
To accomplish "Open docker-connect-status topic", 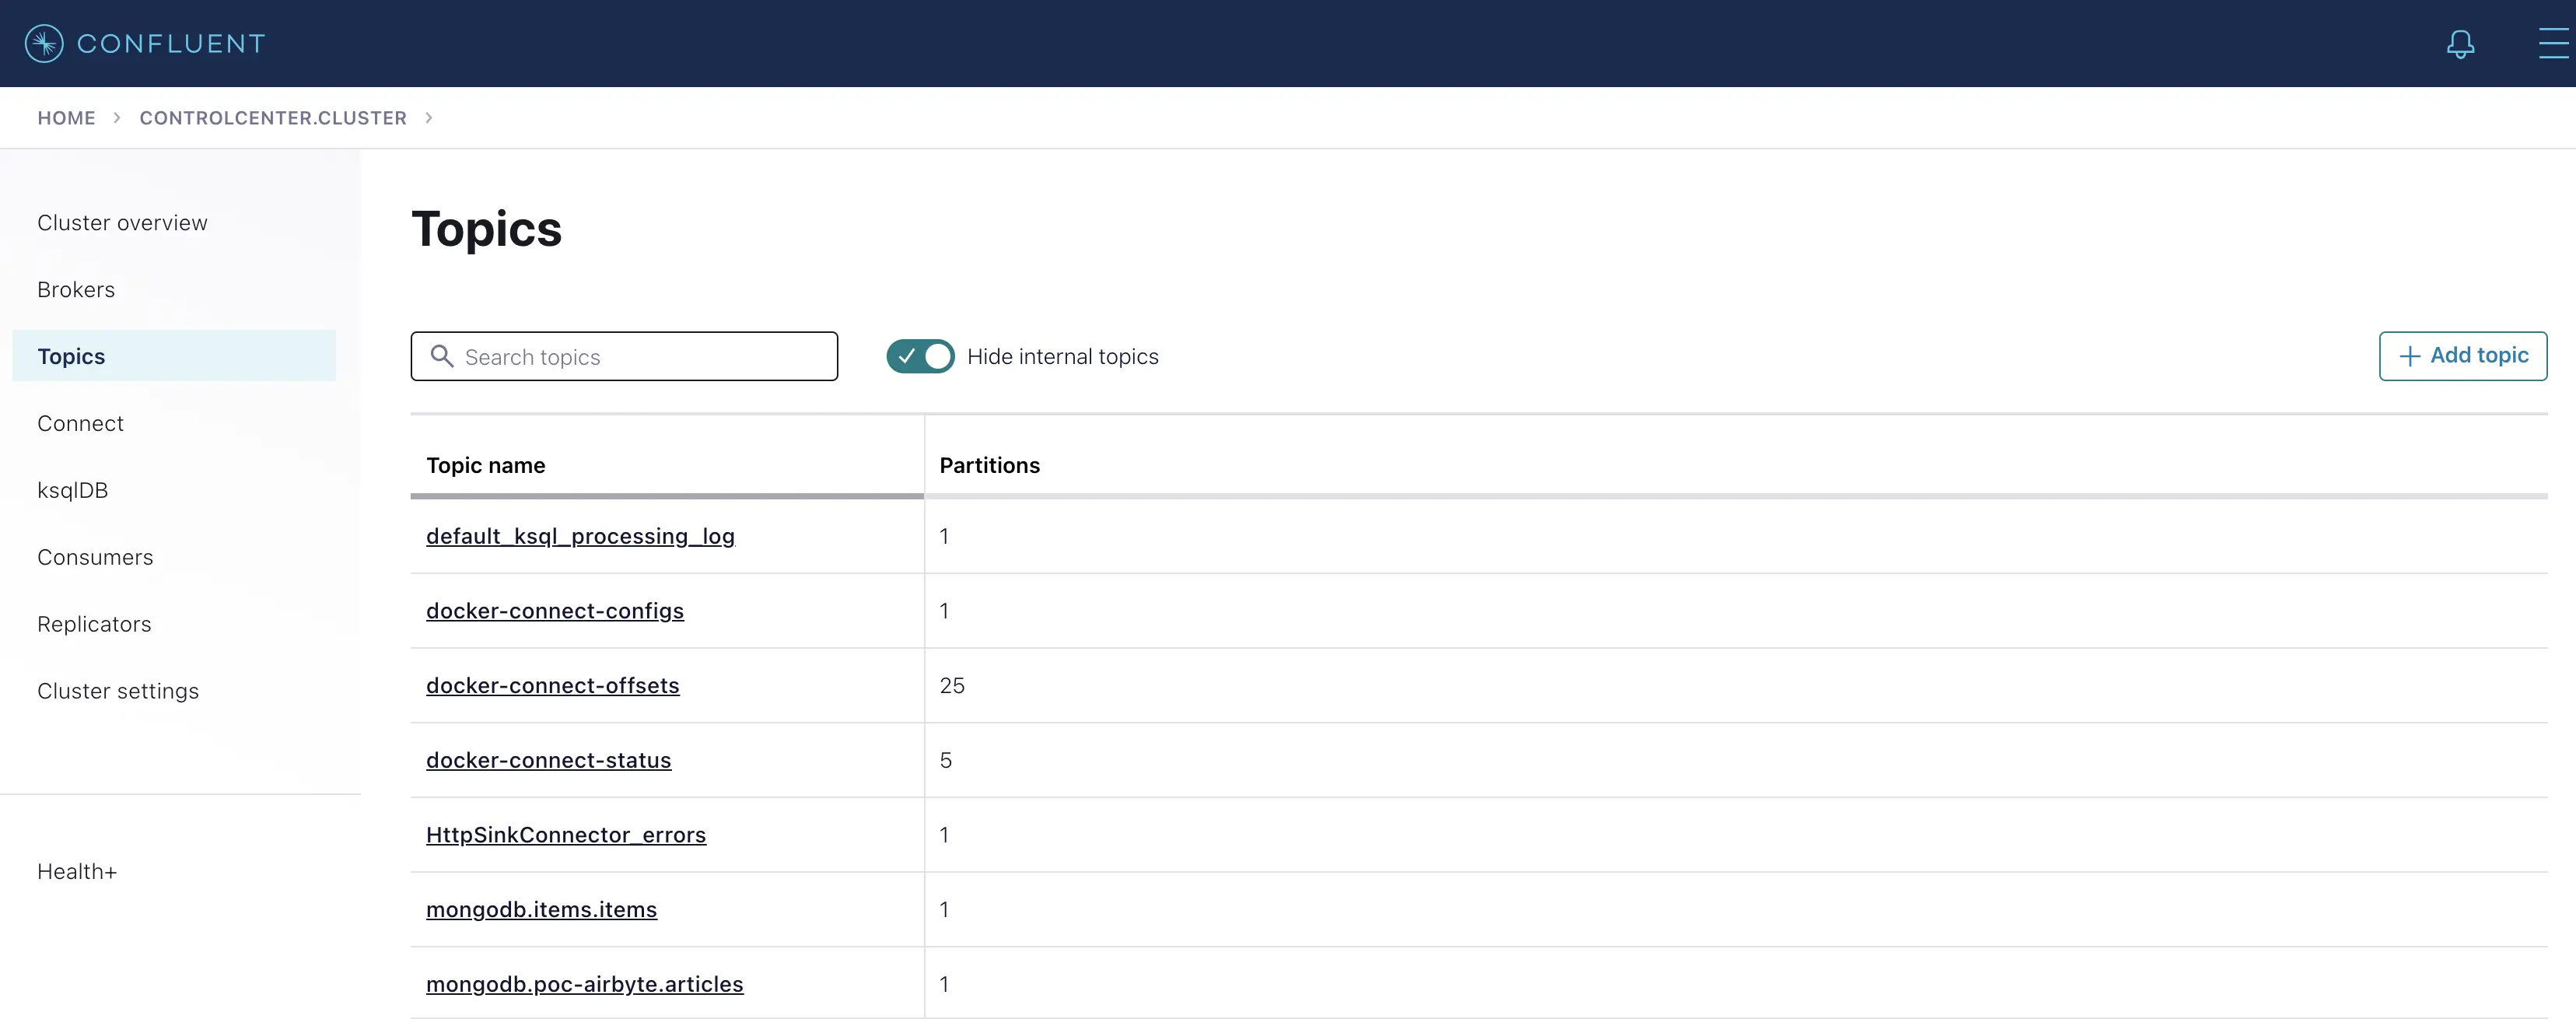I will tap(549, 760).
